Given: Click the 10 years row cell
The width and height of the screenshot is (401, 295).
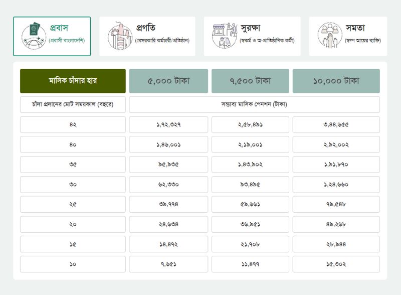Looking at the screenshot, I should coord(73,264).
